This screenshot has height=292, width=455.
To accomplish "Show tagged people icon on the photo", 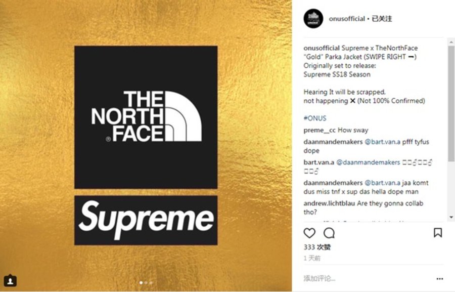I will coord(10,280).
